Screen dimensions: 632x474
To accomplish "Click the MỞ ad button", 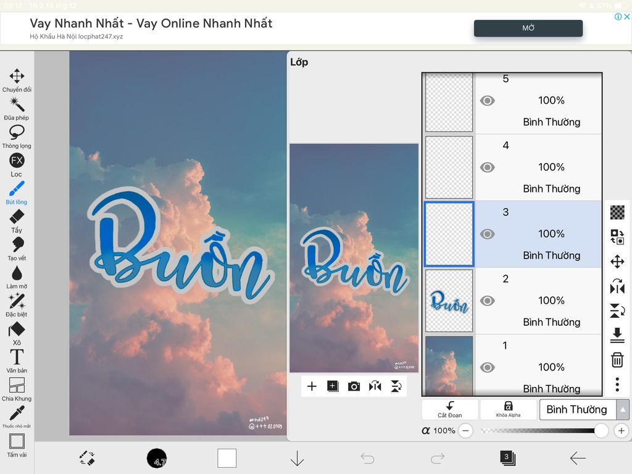I will click(x=528, y=28).
